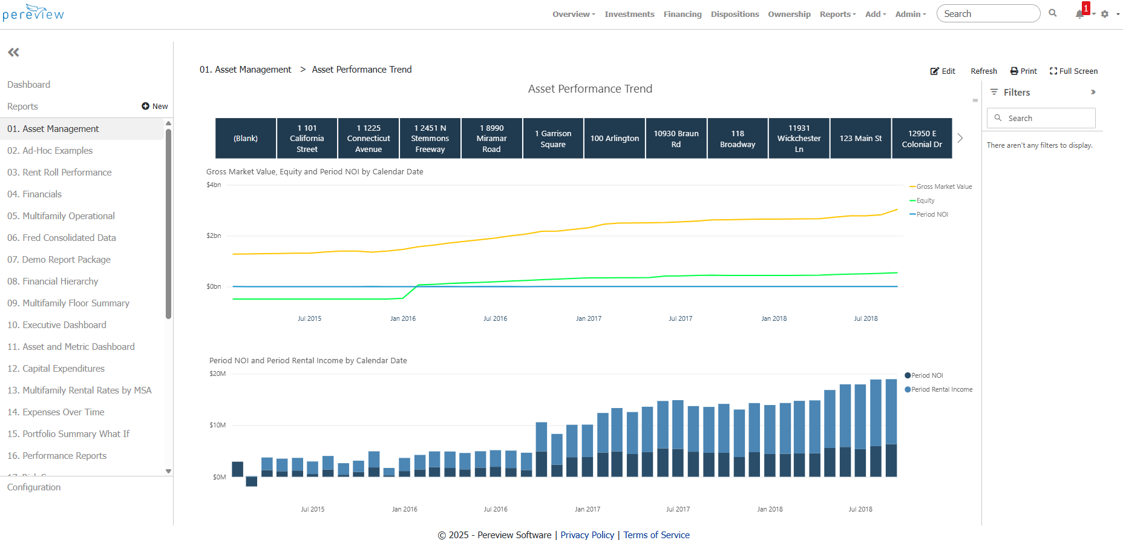Open the Overview dropdown menu
This screenshot has height=540, width=1123.
(573, 14)
